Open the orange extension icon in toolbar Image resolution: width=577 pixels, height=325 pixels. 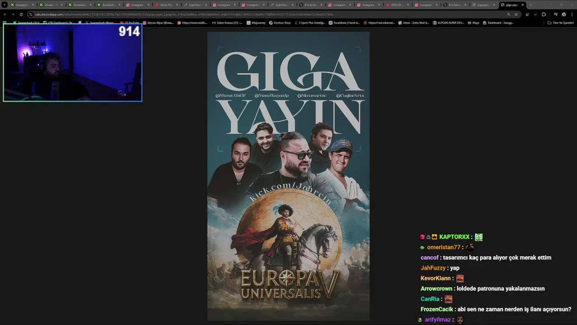point(527,14)
